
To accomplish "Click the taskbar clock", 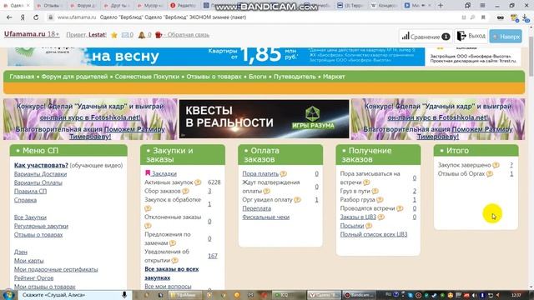I will 516,295.
